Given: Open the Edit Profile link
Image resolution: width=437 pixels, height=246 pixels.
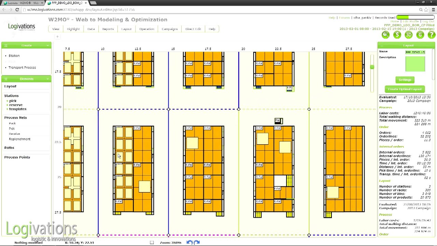Looking at the screenshot, I should 410,22.
